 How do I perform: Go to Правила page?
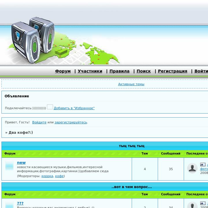tap(119, 71)
